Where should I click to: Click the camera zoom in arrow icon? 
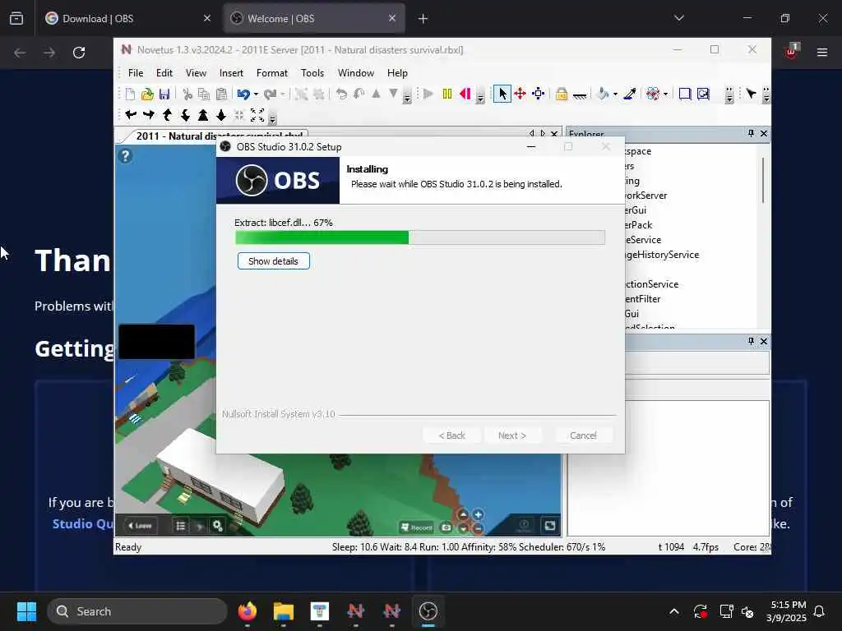203,115
